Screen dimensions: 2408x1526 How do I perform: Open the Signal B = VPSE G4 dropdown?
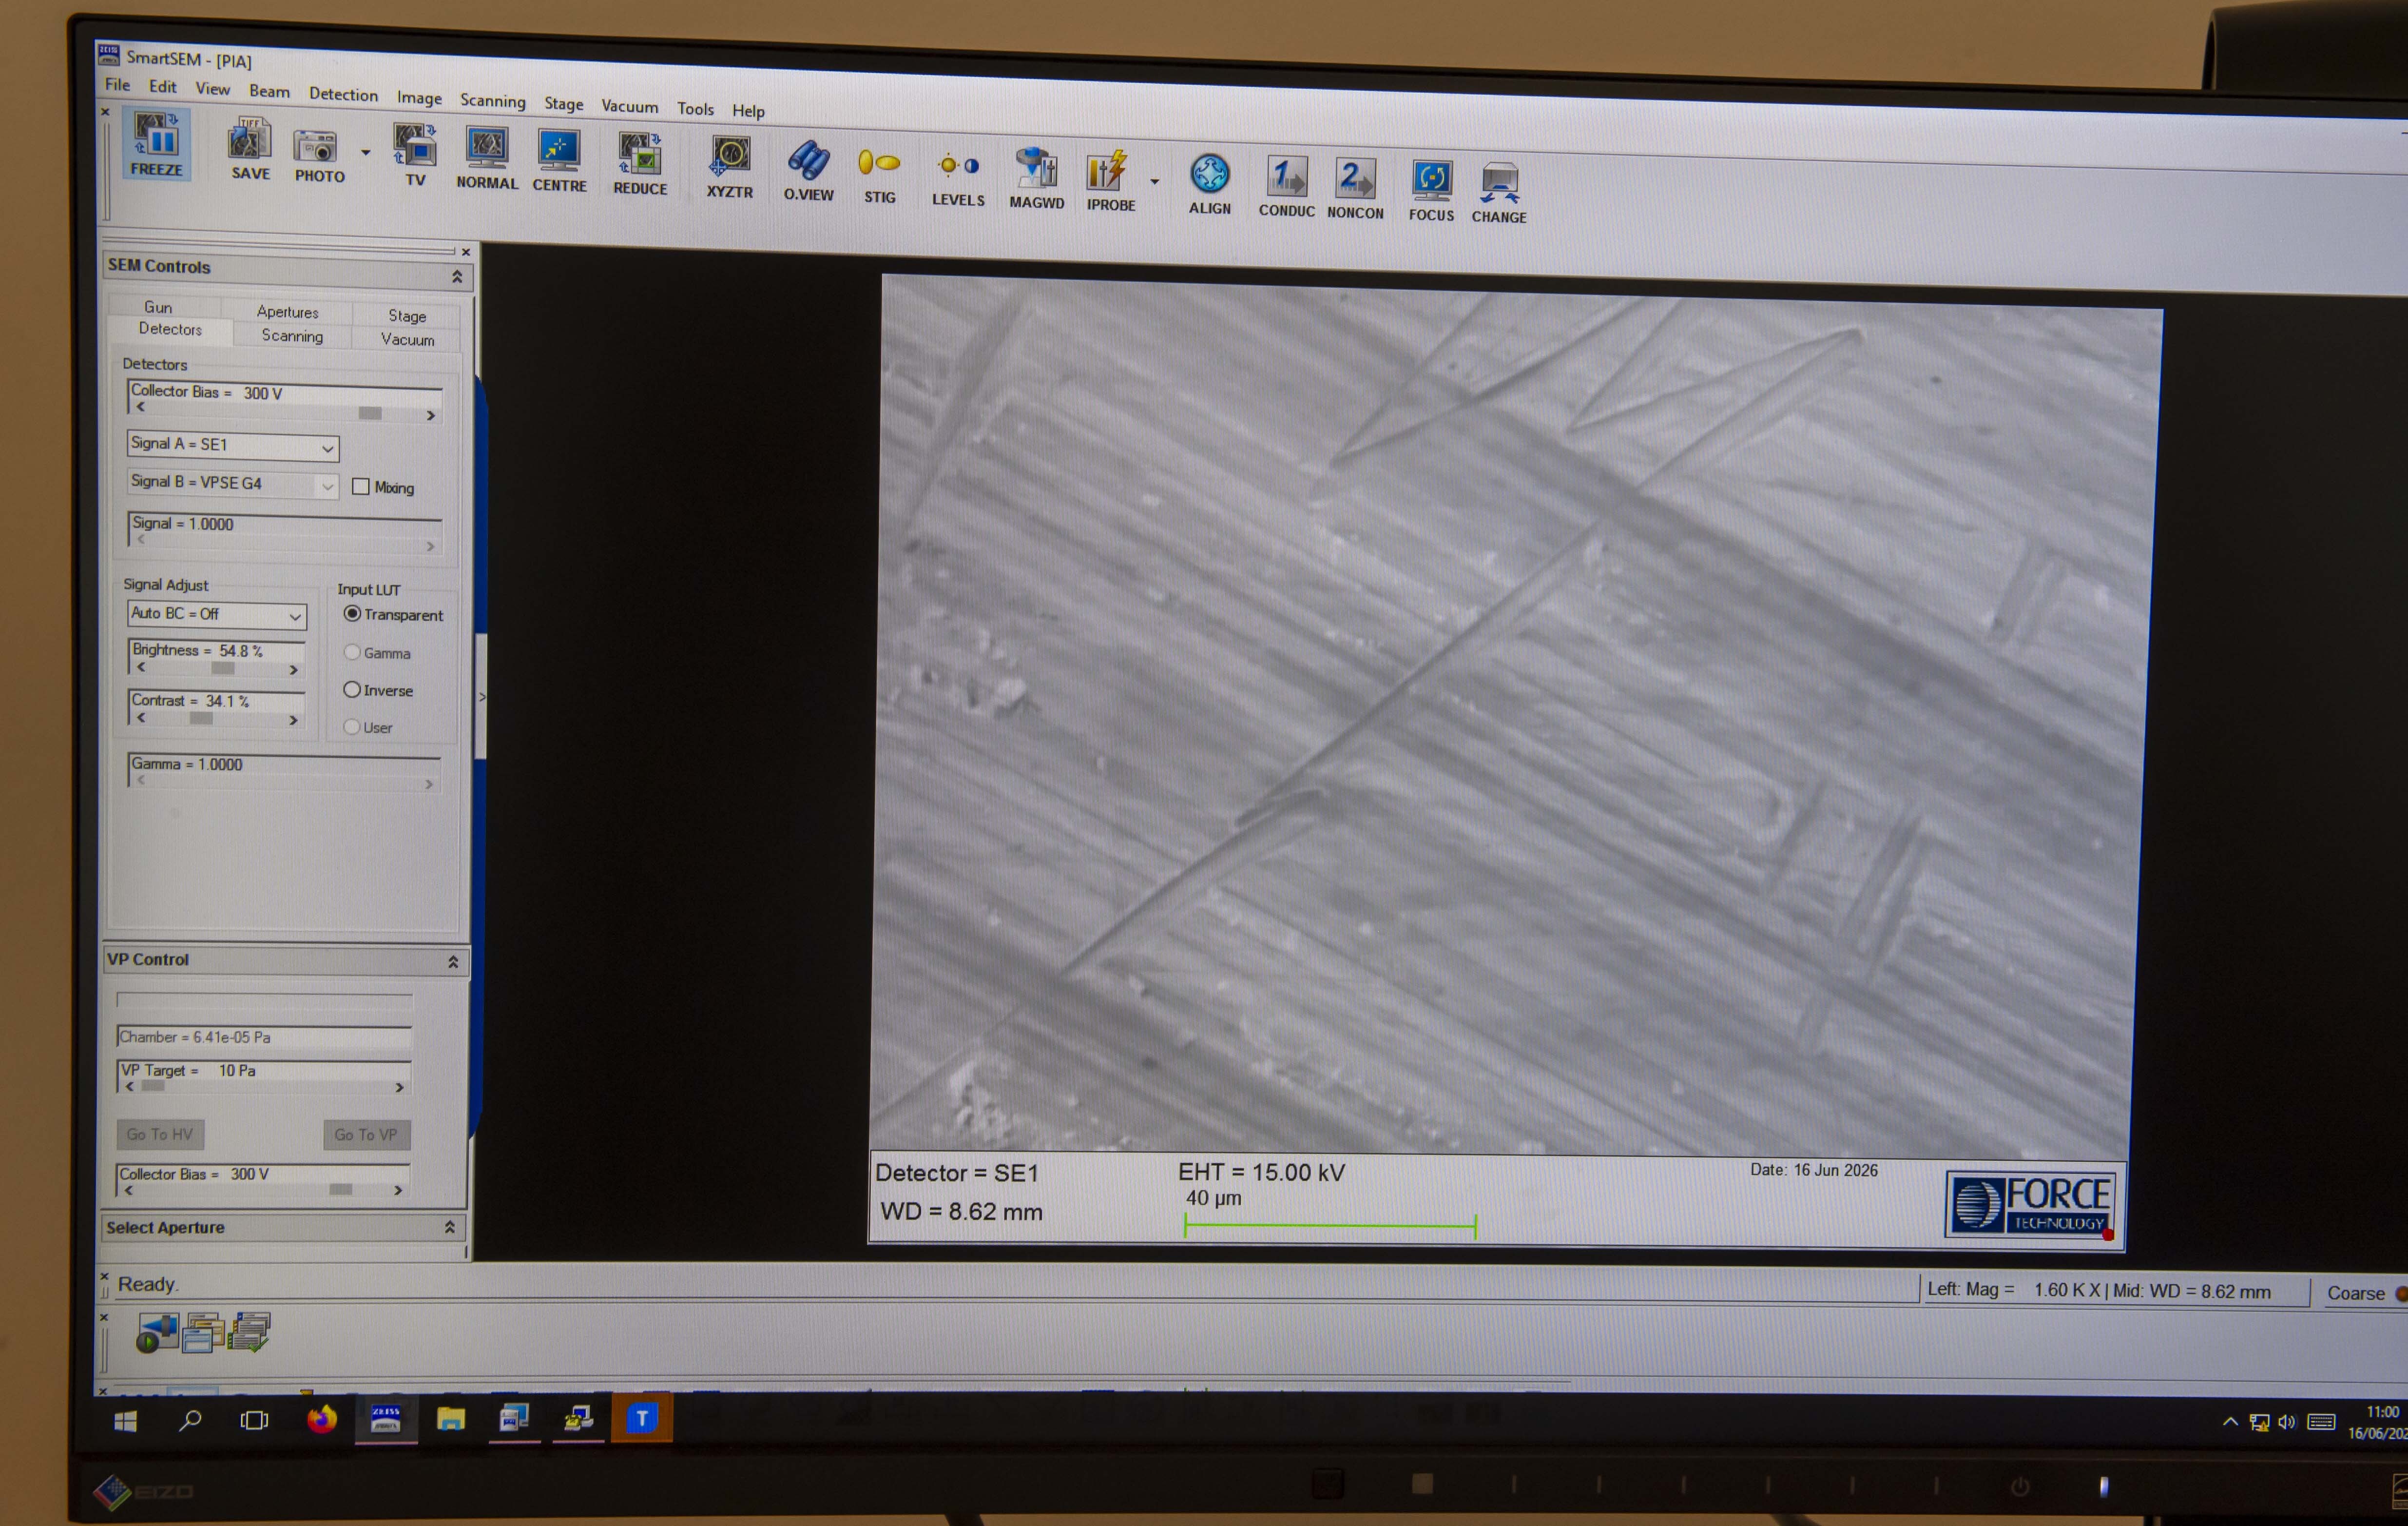[328, 488]
